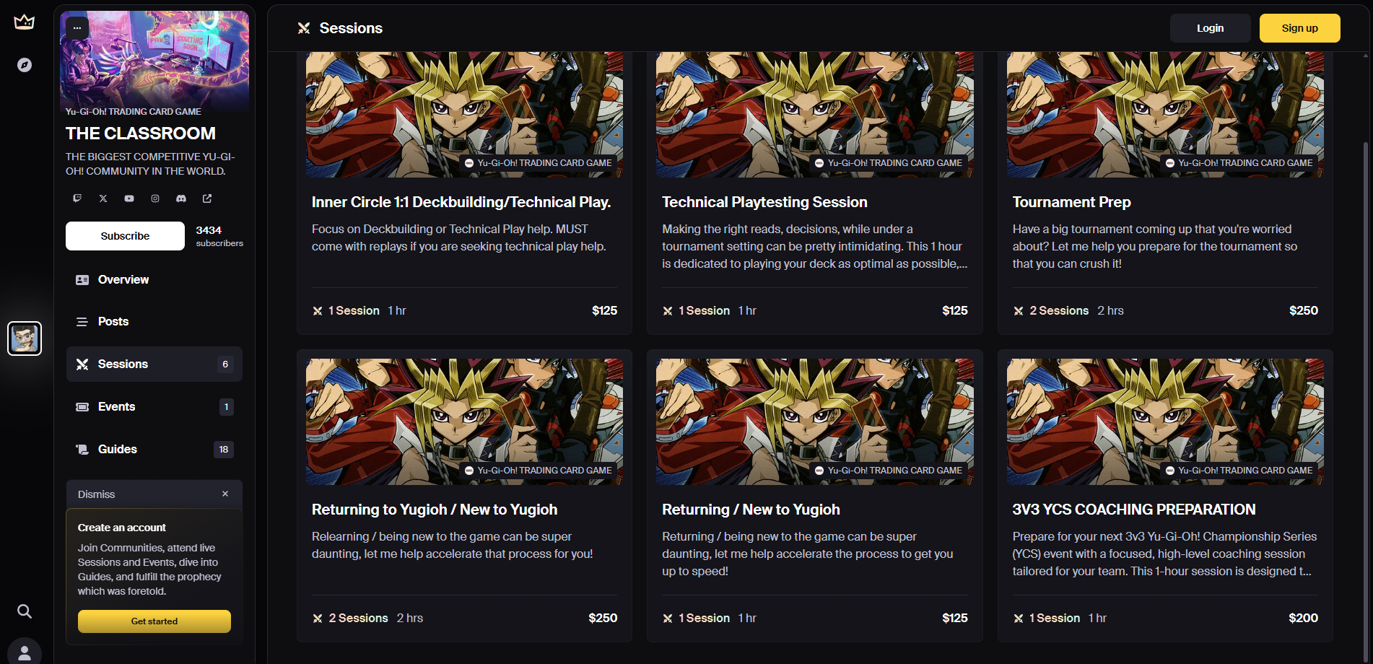
Task: Open the Returning / New to Yugioh title
Action: pyautogui.click(x=751, y=510)
